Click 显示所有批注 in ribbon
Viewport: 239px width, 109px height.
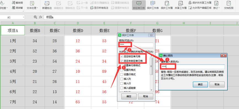(100, 8)
